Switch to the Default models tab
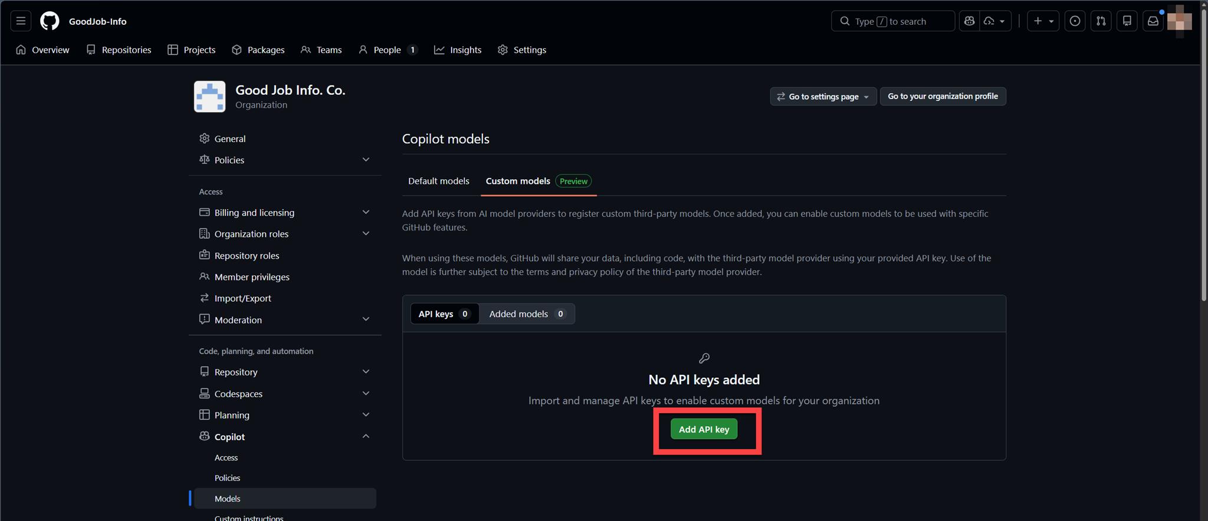Viewport: 1208px width, 521px height. [438, 181]
